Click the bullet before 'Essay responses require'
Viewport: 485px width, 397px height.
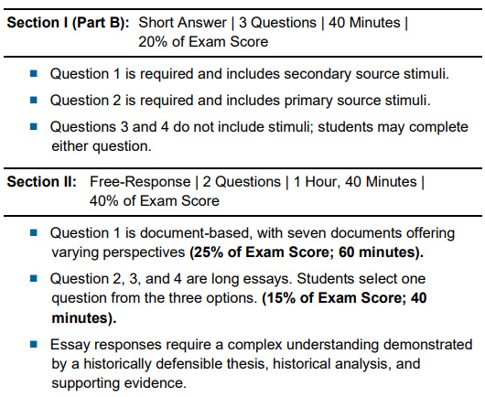click(34, 344)
